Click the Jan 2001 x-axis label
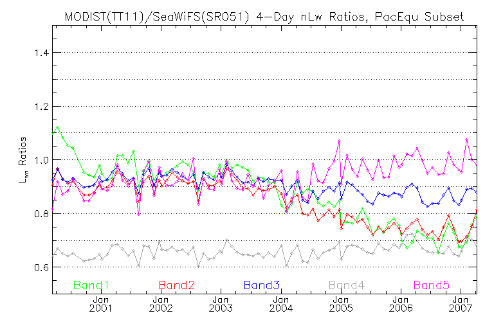This screenshot has width=494, height=329. pos(101,304)
